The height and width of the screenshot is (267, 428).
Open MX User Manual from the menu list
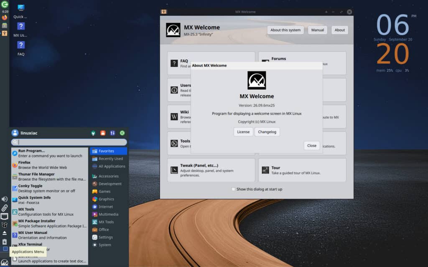pyautogui.click(x=50, y=235)
